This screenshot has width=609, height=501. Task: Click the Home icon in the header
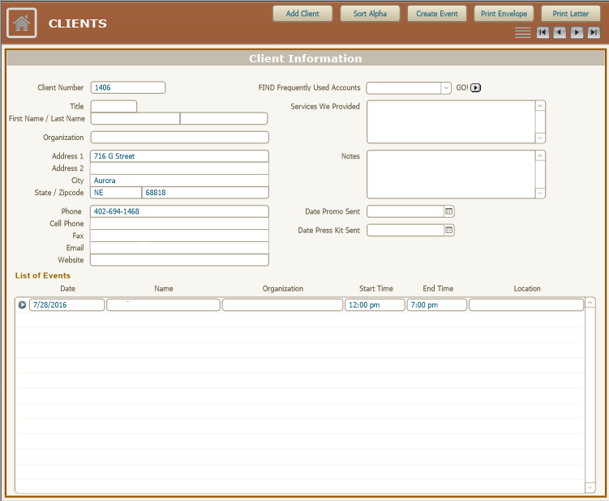[x=22, y=23]
